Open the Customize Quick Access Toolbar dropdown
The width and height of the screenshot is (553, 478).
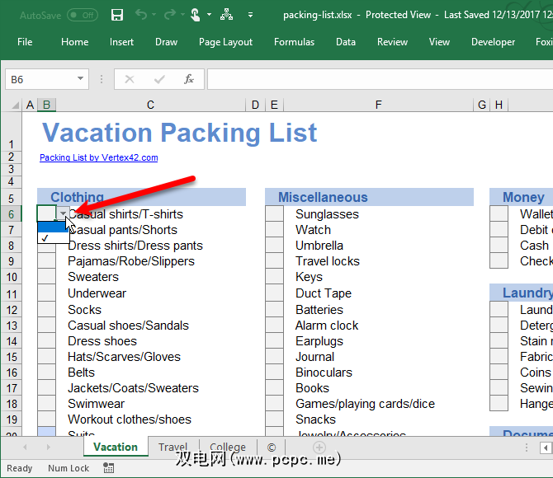(x=250, y=15)
